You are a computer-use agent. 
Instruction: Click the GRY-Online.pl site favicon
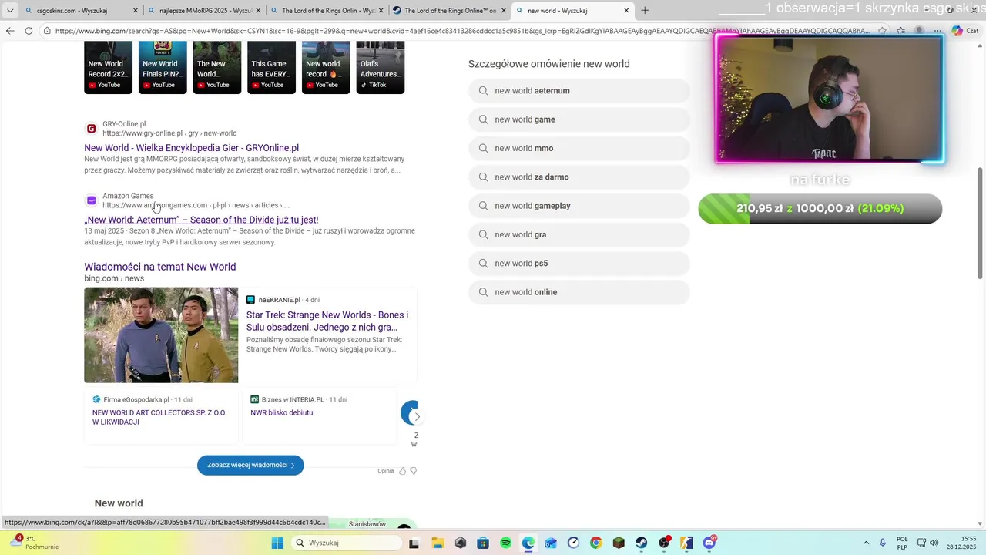92,129
